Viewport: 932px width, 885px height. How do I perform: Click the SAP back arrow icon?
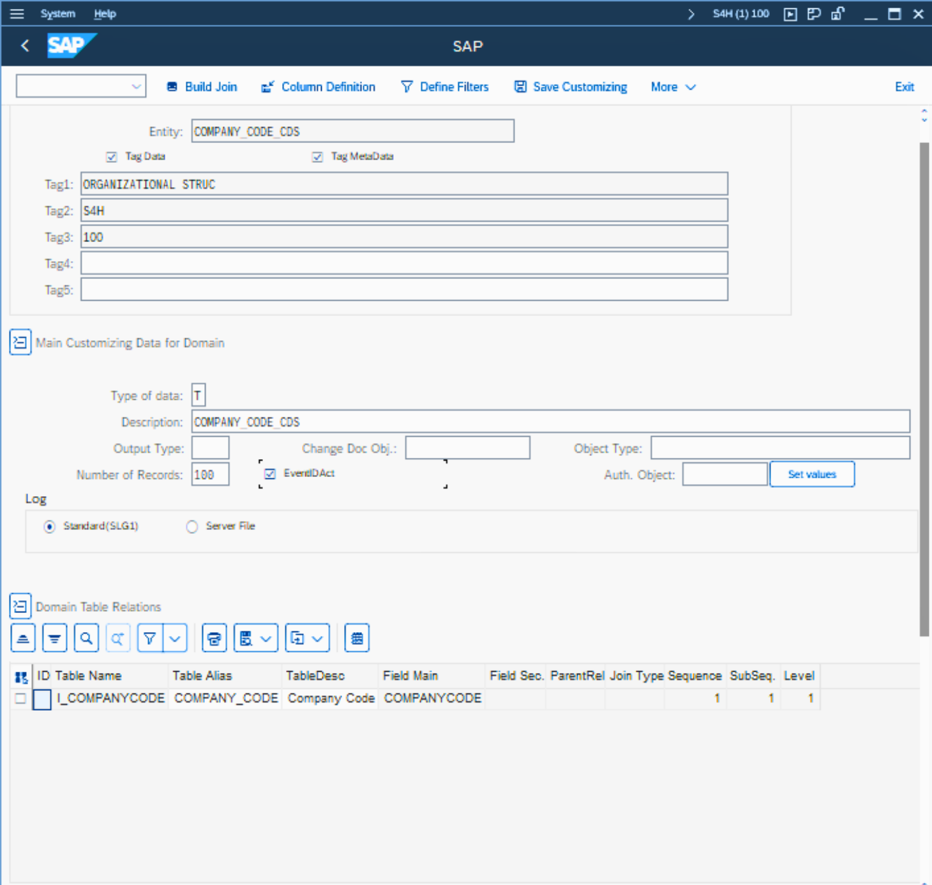click(x=26, y=46)
